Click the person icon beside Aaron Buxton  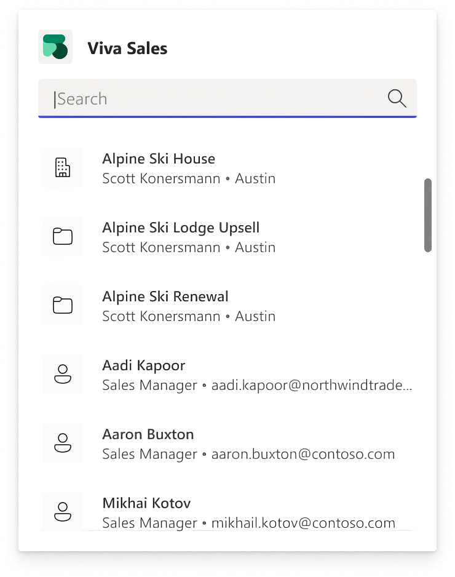63,443
